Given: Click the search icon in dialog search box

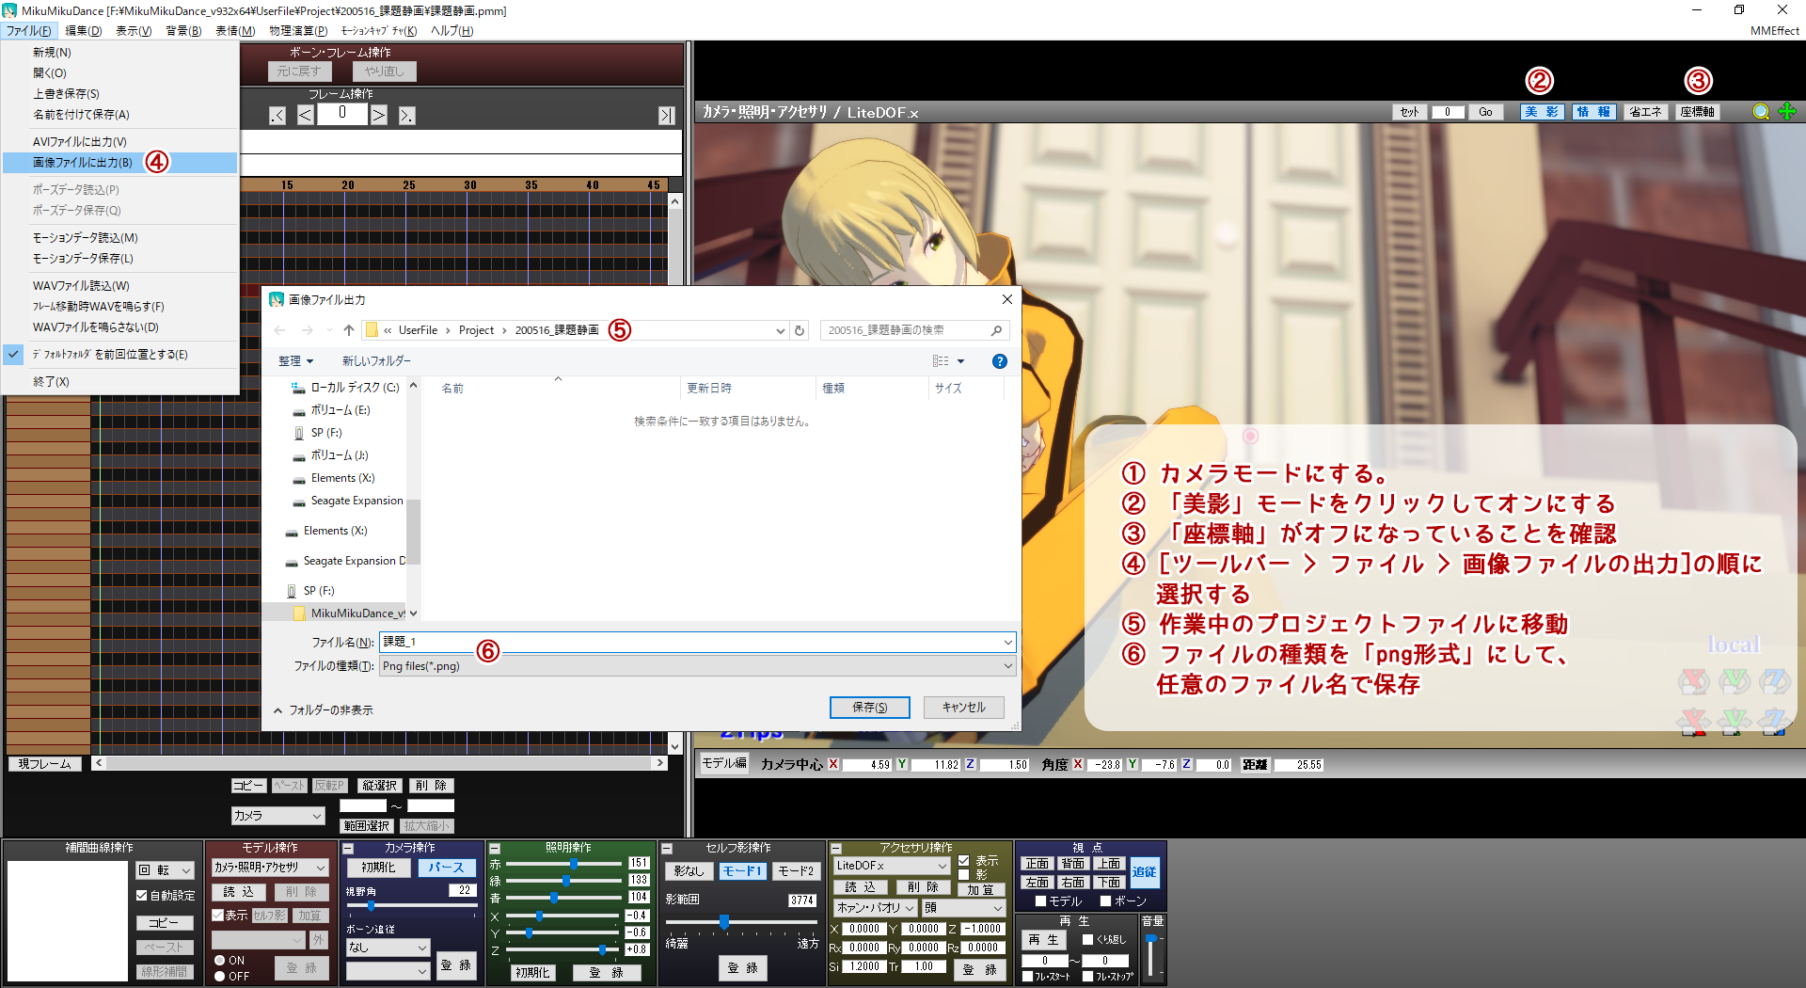Looking at the screenshot, I should click(x=996, y=330).
